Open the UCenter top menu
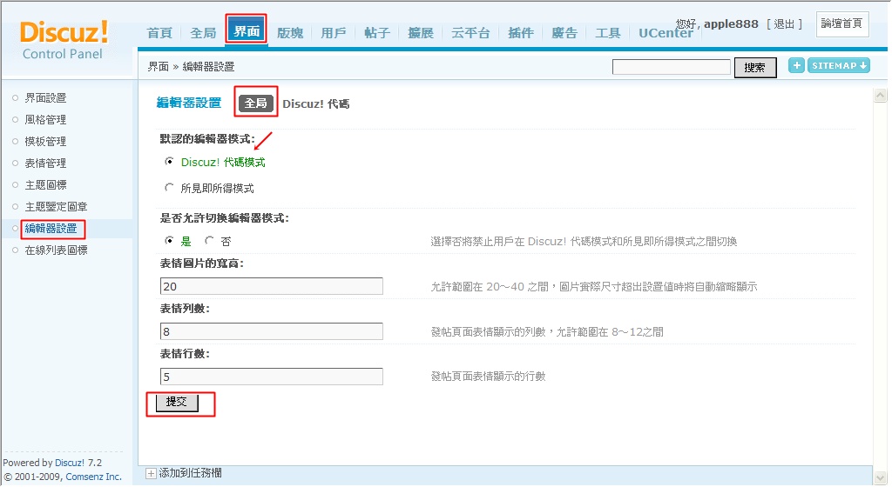This screenshot has height=487, width=892. tap(666, 33)
